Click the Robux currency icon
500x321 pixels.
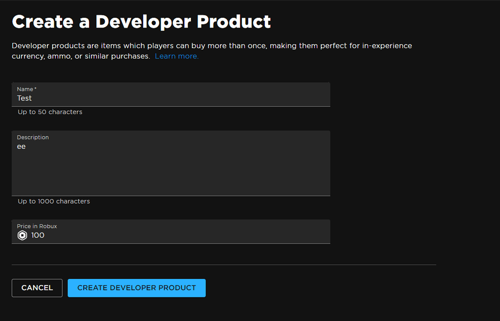coord(22,235)
